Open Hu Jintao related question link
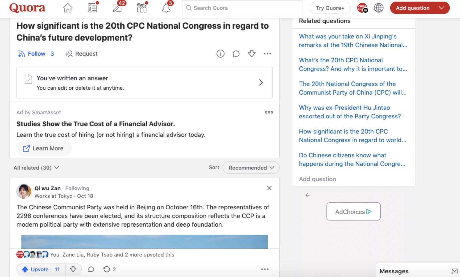 (350, 112)
